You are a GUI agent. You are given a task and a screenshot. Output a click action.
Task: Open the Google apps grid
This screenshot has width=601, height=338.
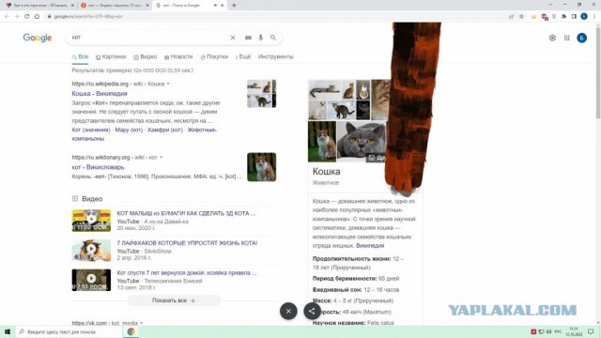point(566,38)
